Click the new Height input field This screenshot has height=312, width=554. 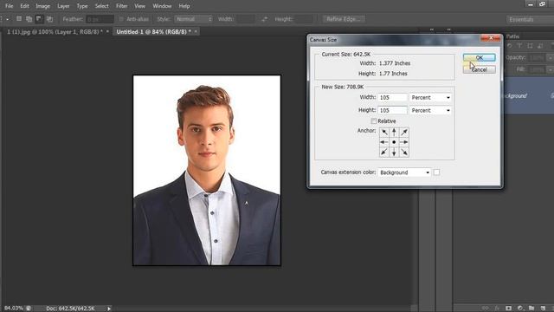tap(392, 110)
